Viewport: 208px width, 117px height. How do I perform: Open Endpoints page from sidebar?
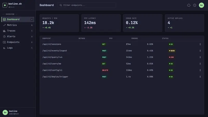point(18,42)
